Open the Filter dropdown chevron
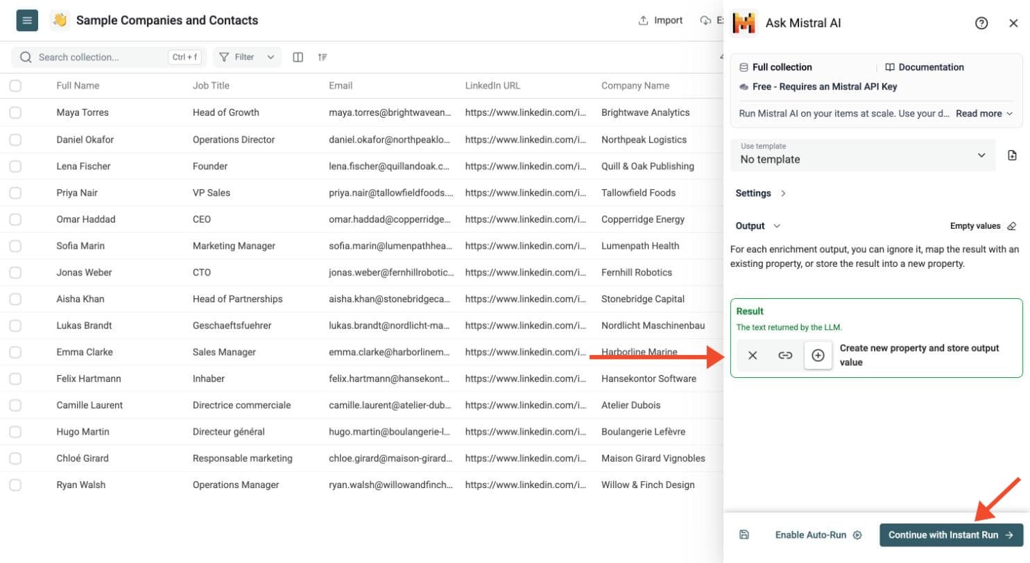Screen dimensions: 1030x563 click(271, 57)
